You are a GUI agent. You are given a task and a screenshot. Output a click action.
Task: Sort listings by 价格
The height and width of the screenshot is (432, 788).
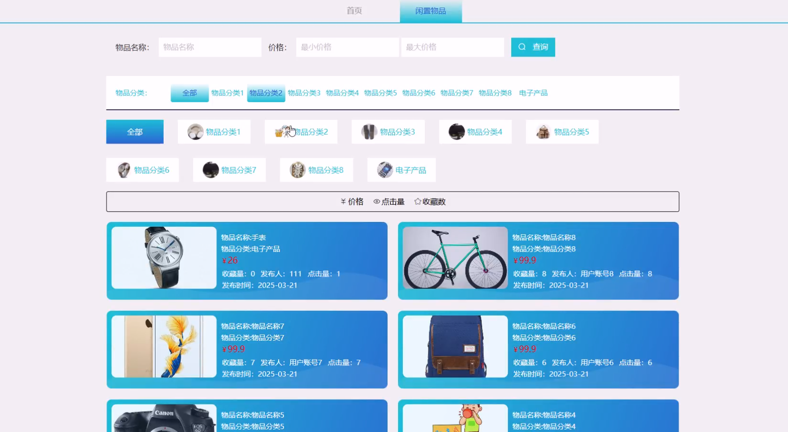[x=352, y=202]
